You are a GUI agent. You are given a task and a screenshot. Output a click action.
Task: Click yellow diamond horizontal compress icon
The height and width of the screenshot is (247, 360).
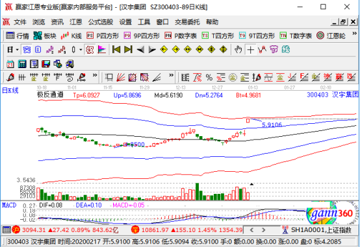coord(199,49)
